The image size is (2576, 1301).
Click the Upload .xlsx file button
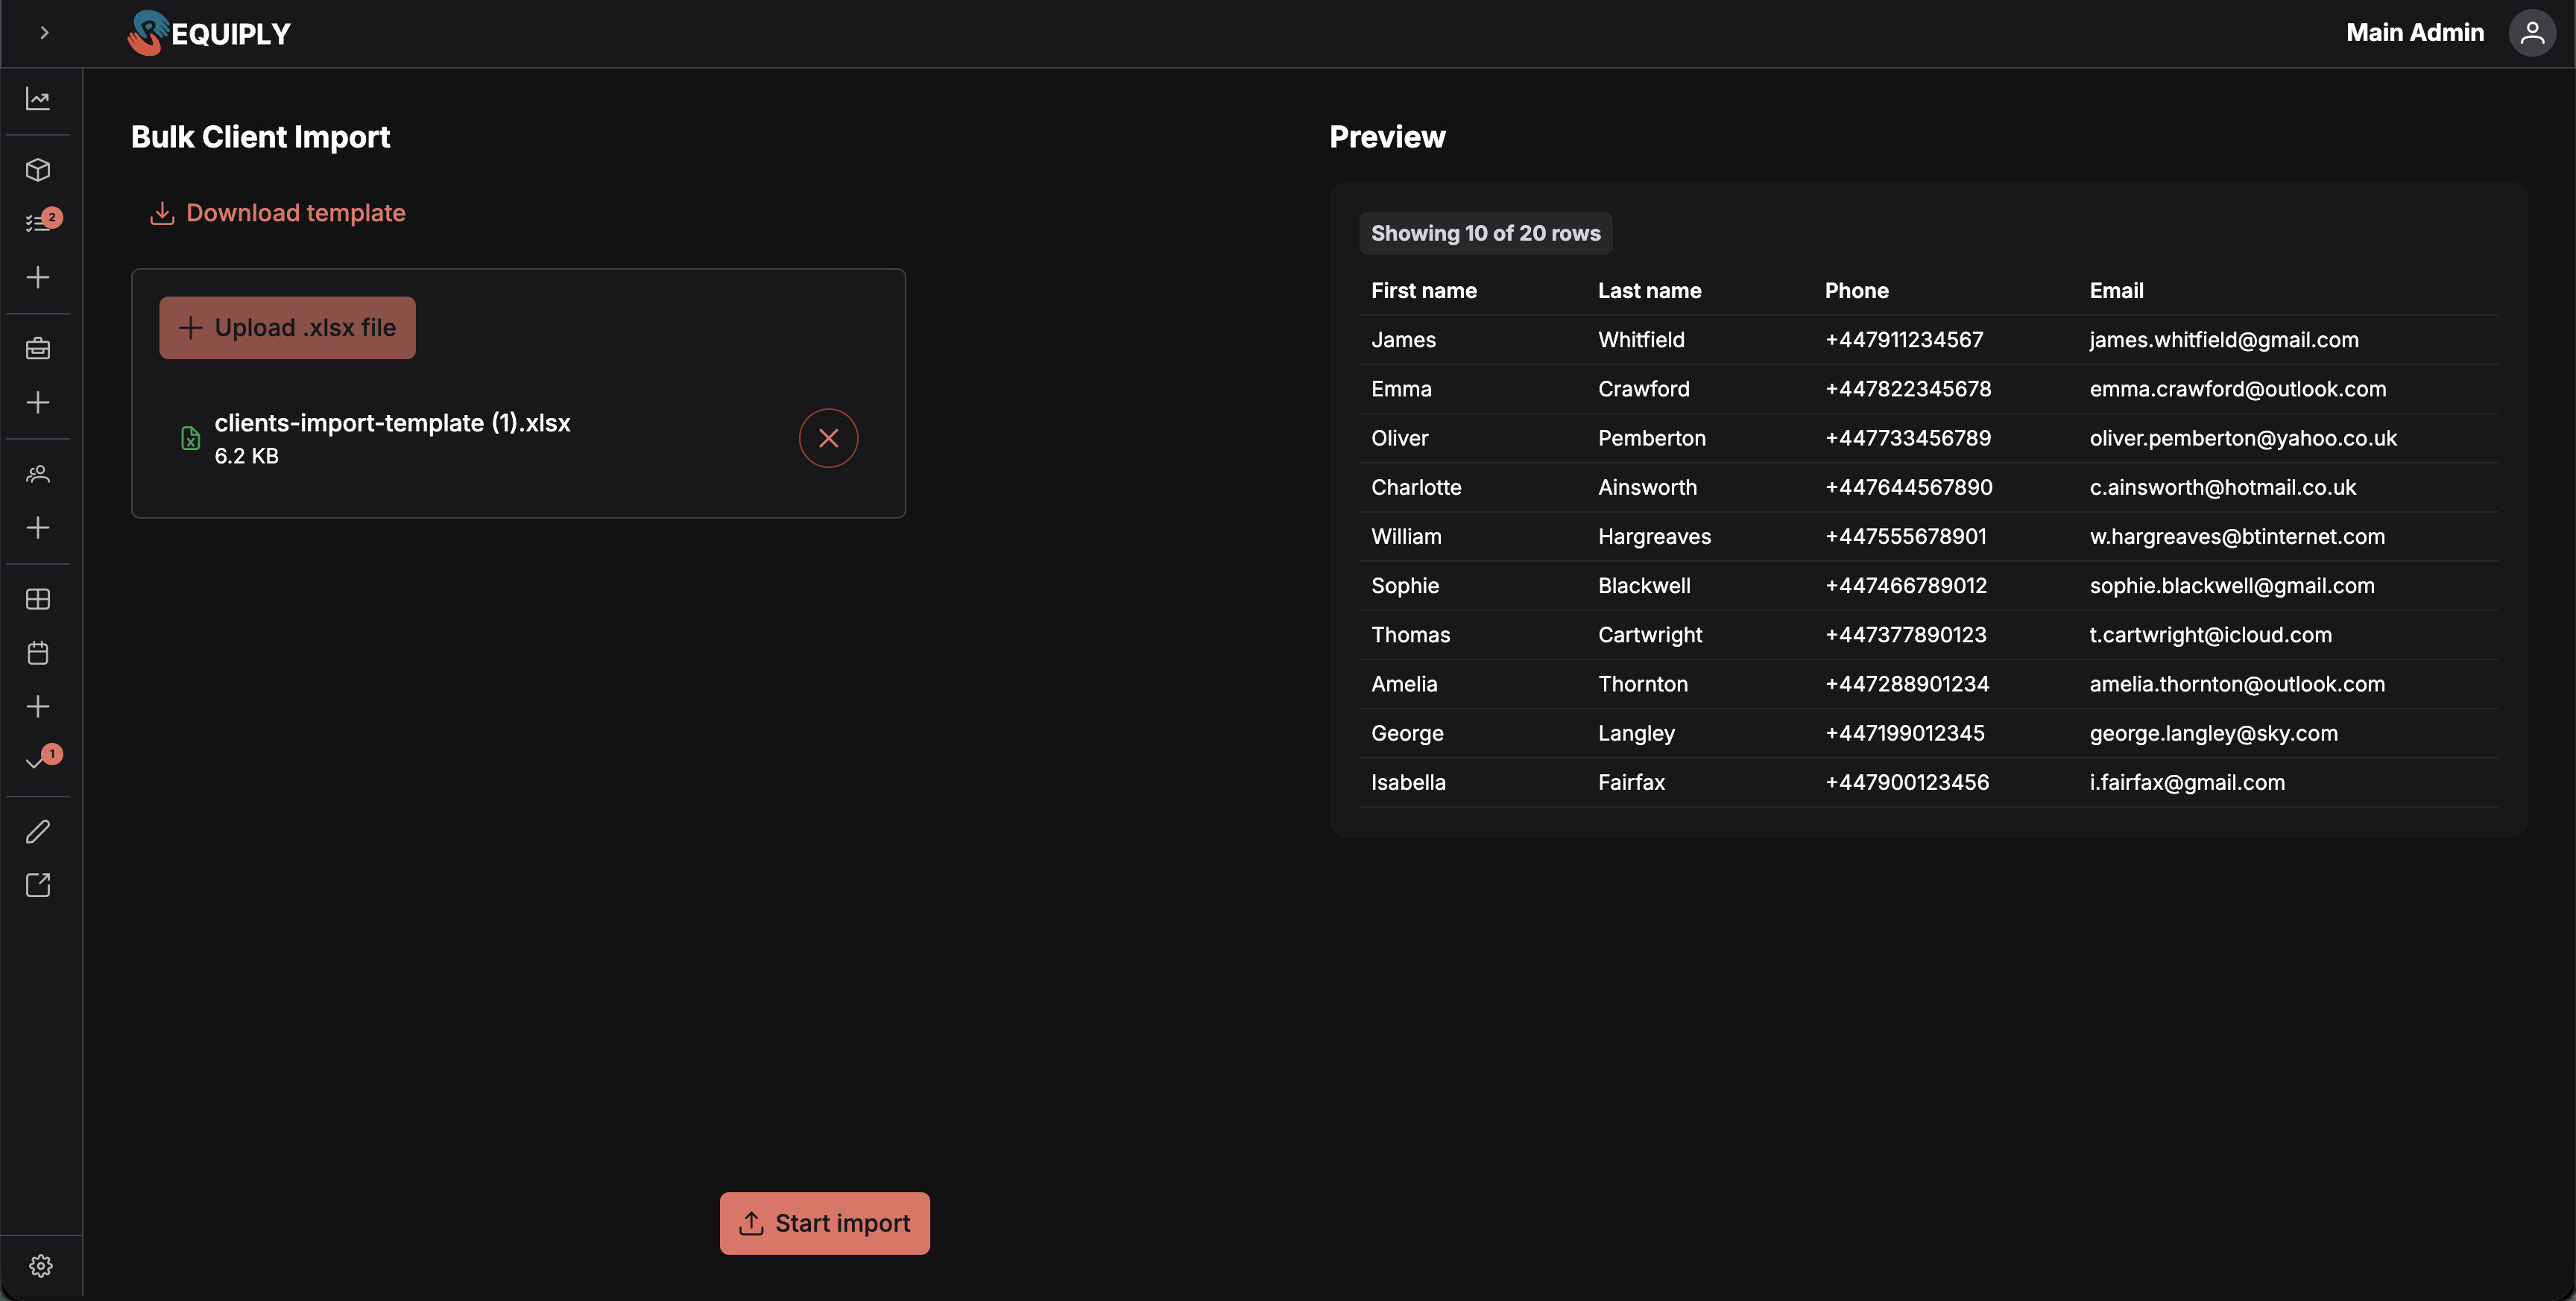pyautogui.click(x=287, y=327)
